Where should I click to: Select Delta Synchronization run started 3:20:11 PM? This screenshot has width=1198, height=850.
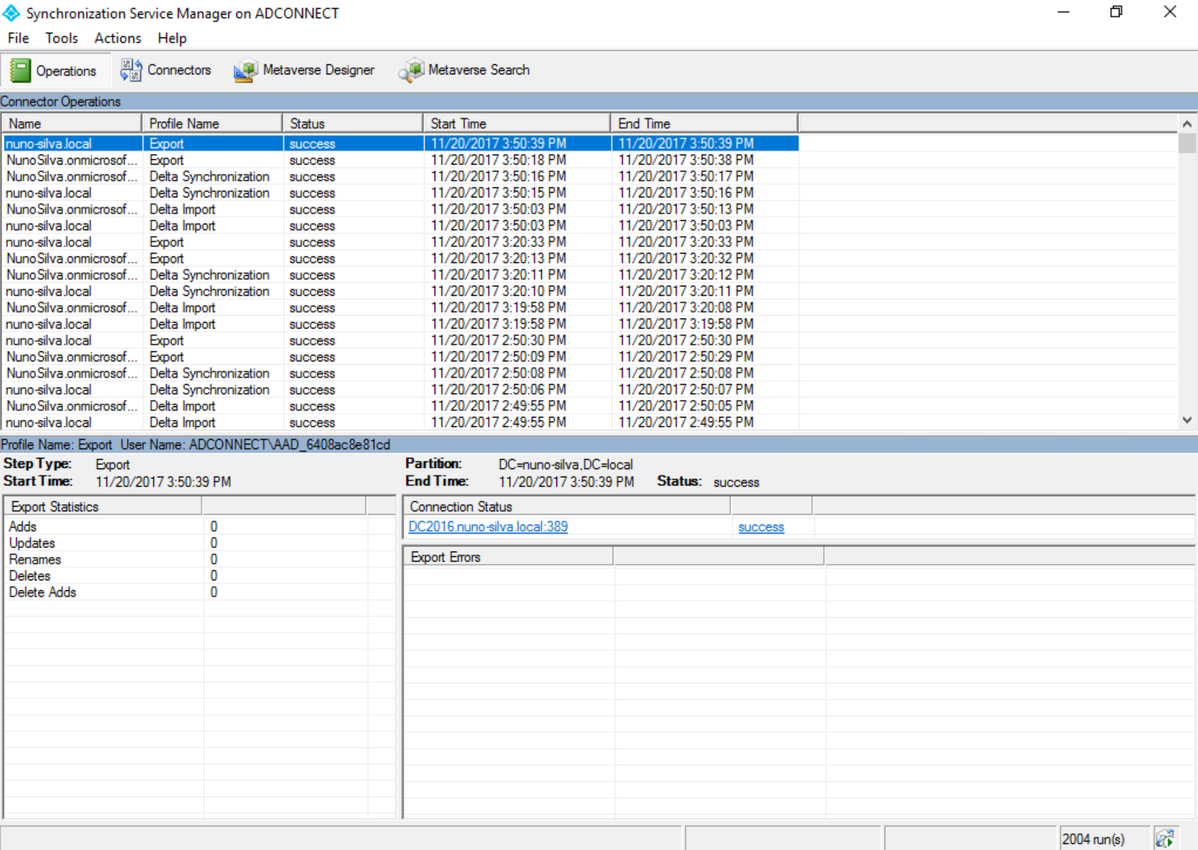[x=400, y=275]
